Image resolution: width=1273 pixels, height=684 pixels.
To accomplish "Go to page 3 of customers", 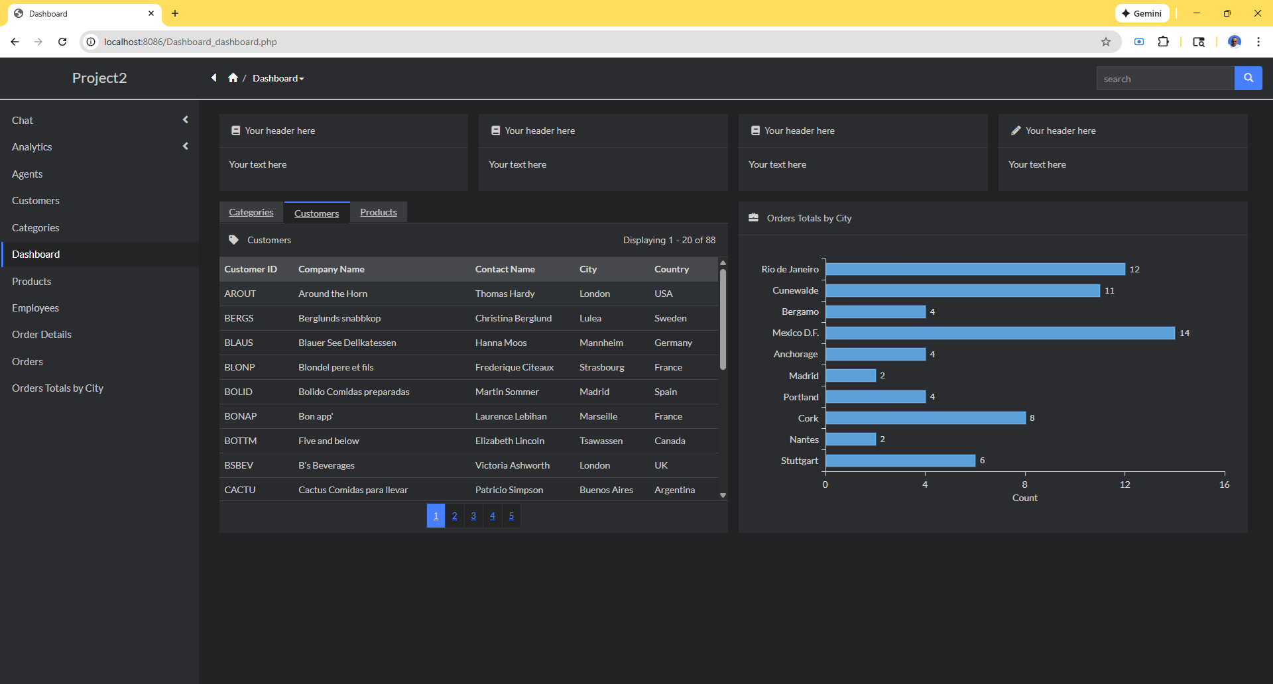I will click(x=473, y=516).
